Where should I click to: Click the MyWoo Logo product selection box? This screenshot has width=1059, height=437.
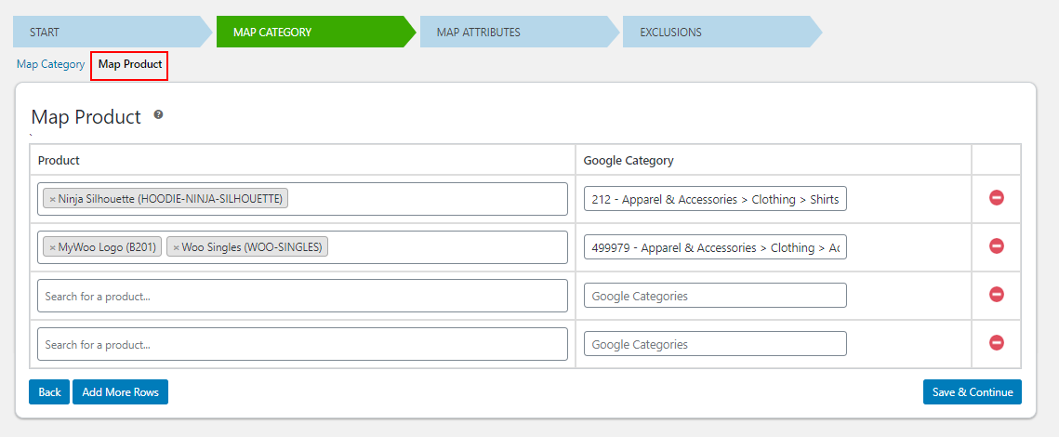pyautogui.click(x=302, y=248)
